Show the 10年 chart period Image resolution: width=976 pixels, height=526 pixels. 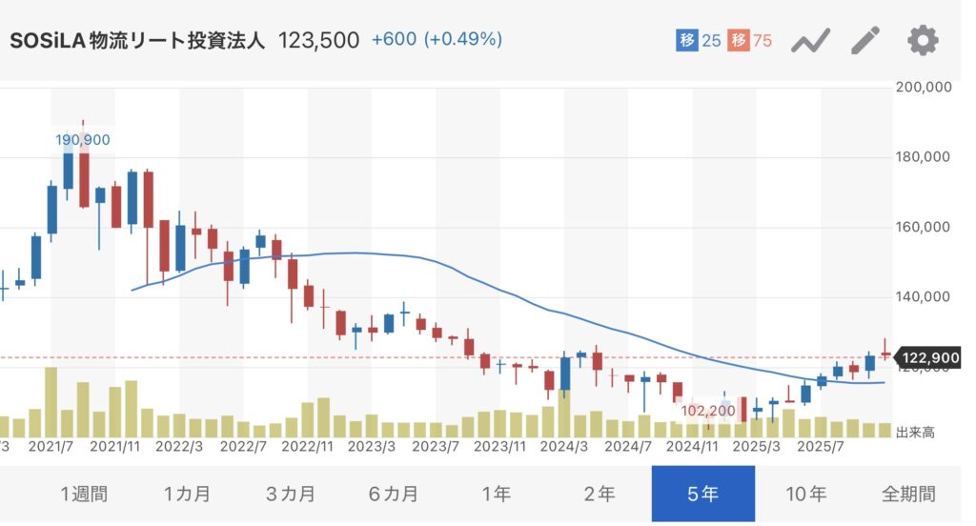pos(806,494)
